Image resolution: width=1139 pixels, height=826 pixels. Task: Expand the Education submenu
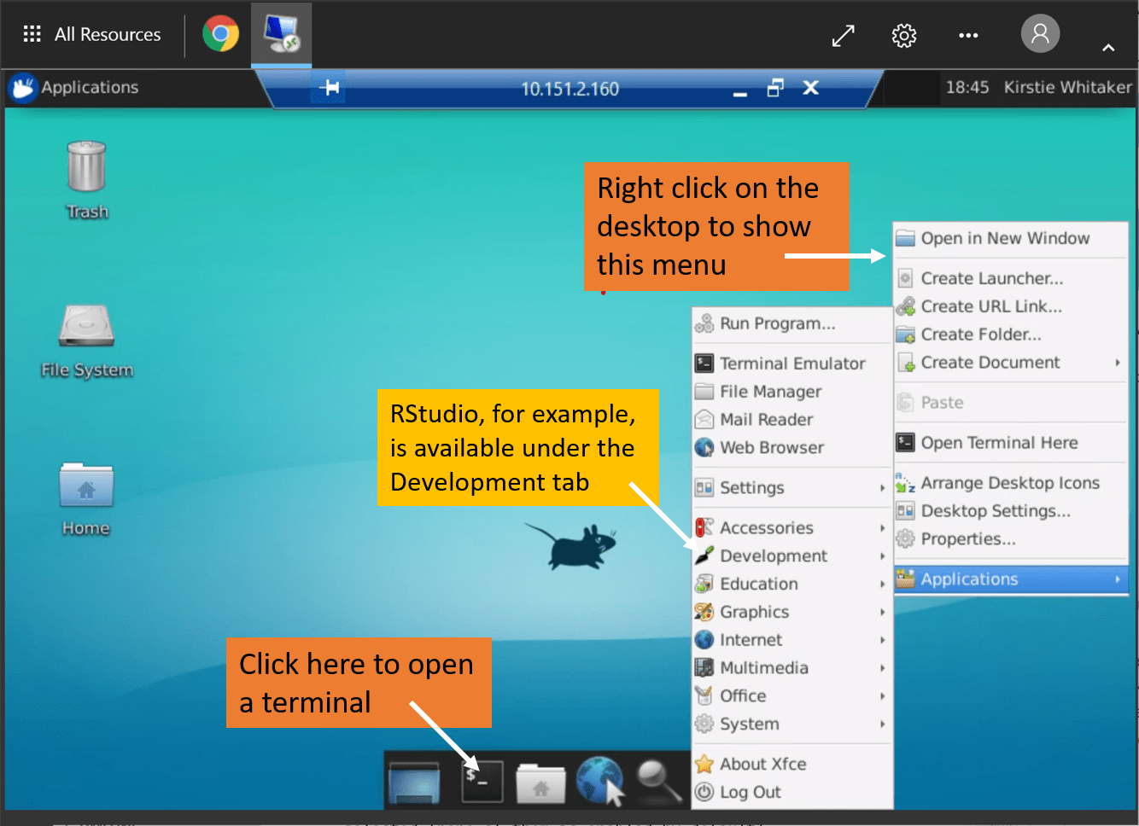(x=791, y=585)
